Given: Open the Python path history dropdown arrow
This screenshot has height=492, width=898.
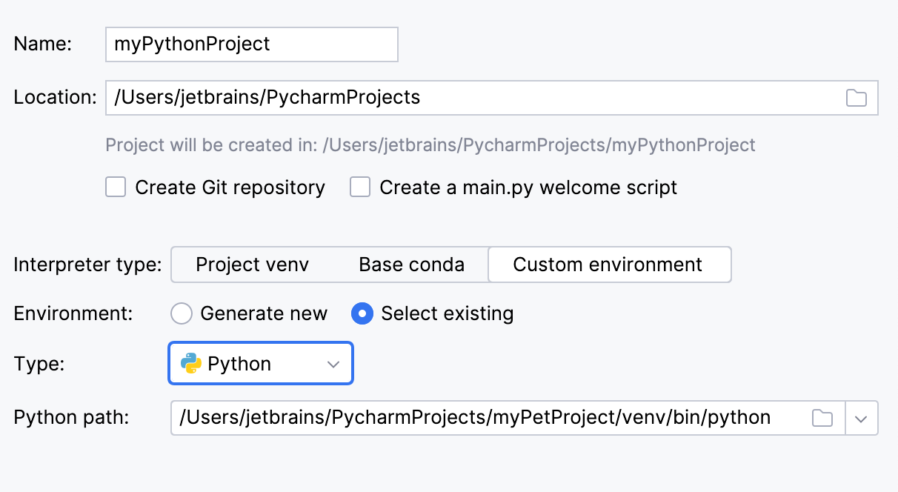Looking at the screenshot, I should [x=860, y=418].
